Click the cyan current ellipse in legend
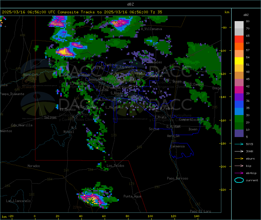261x220 pixels. [239, 180]
